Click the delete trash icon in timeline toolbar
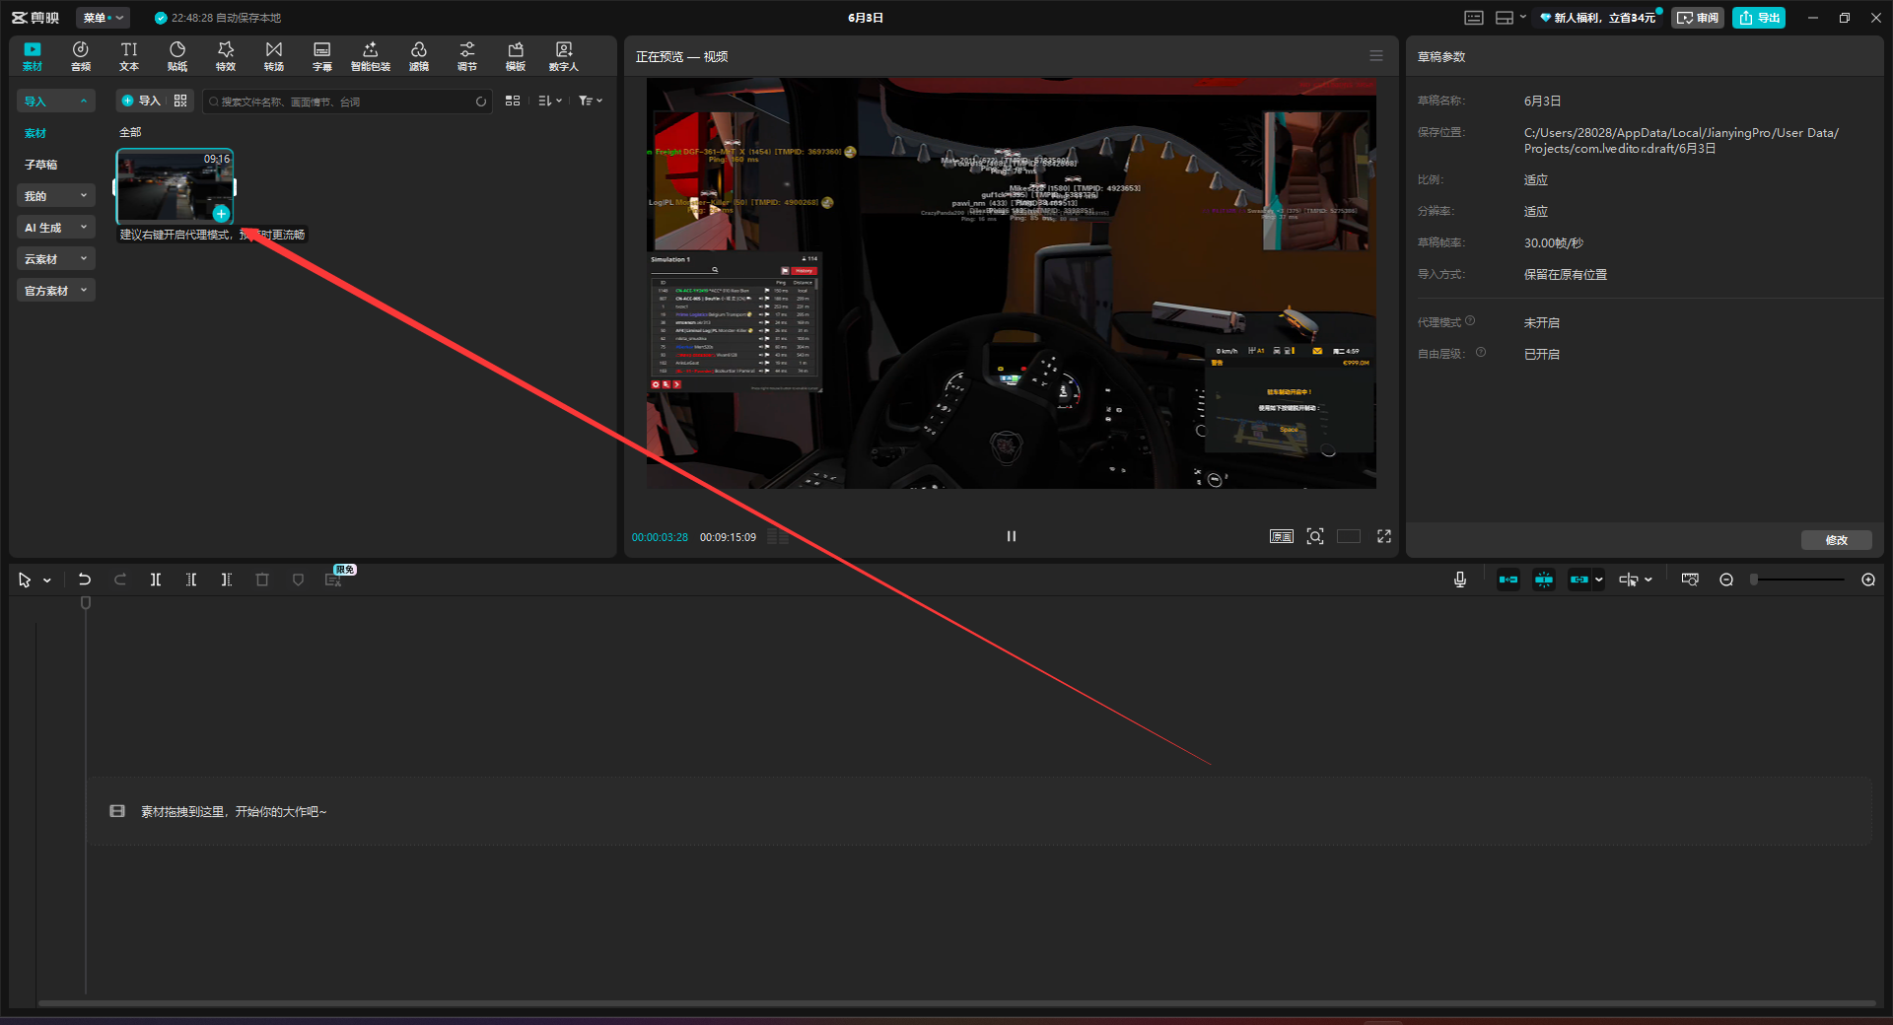Viewport: 1893px width, 1025px height. tap(262, 580)
